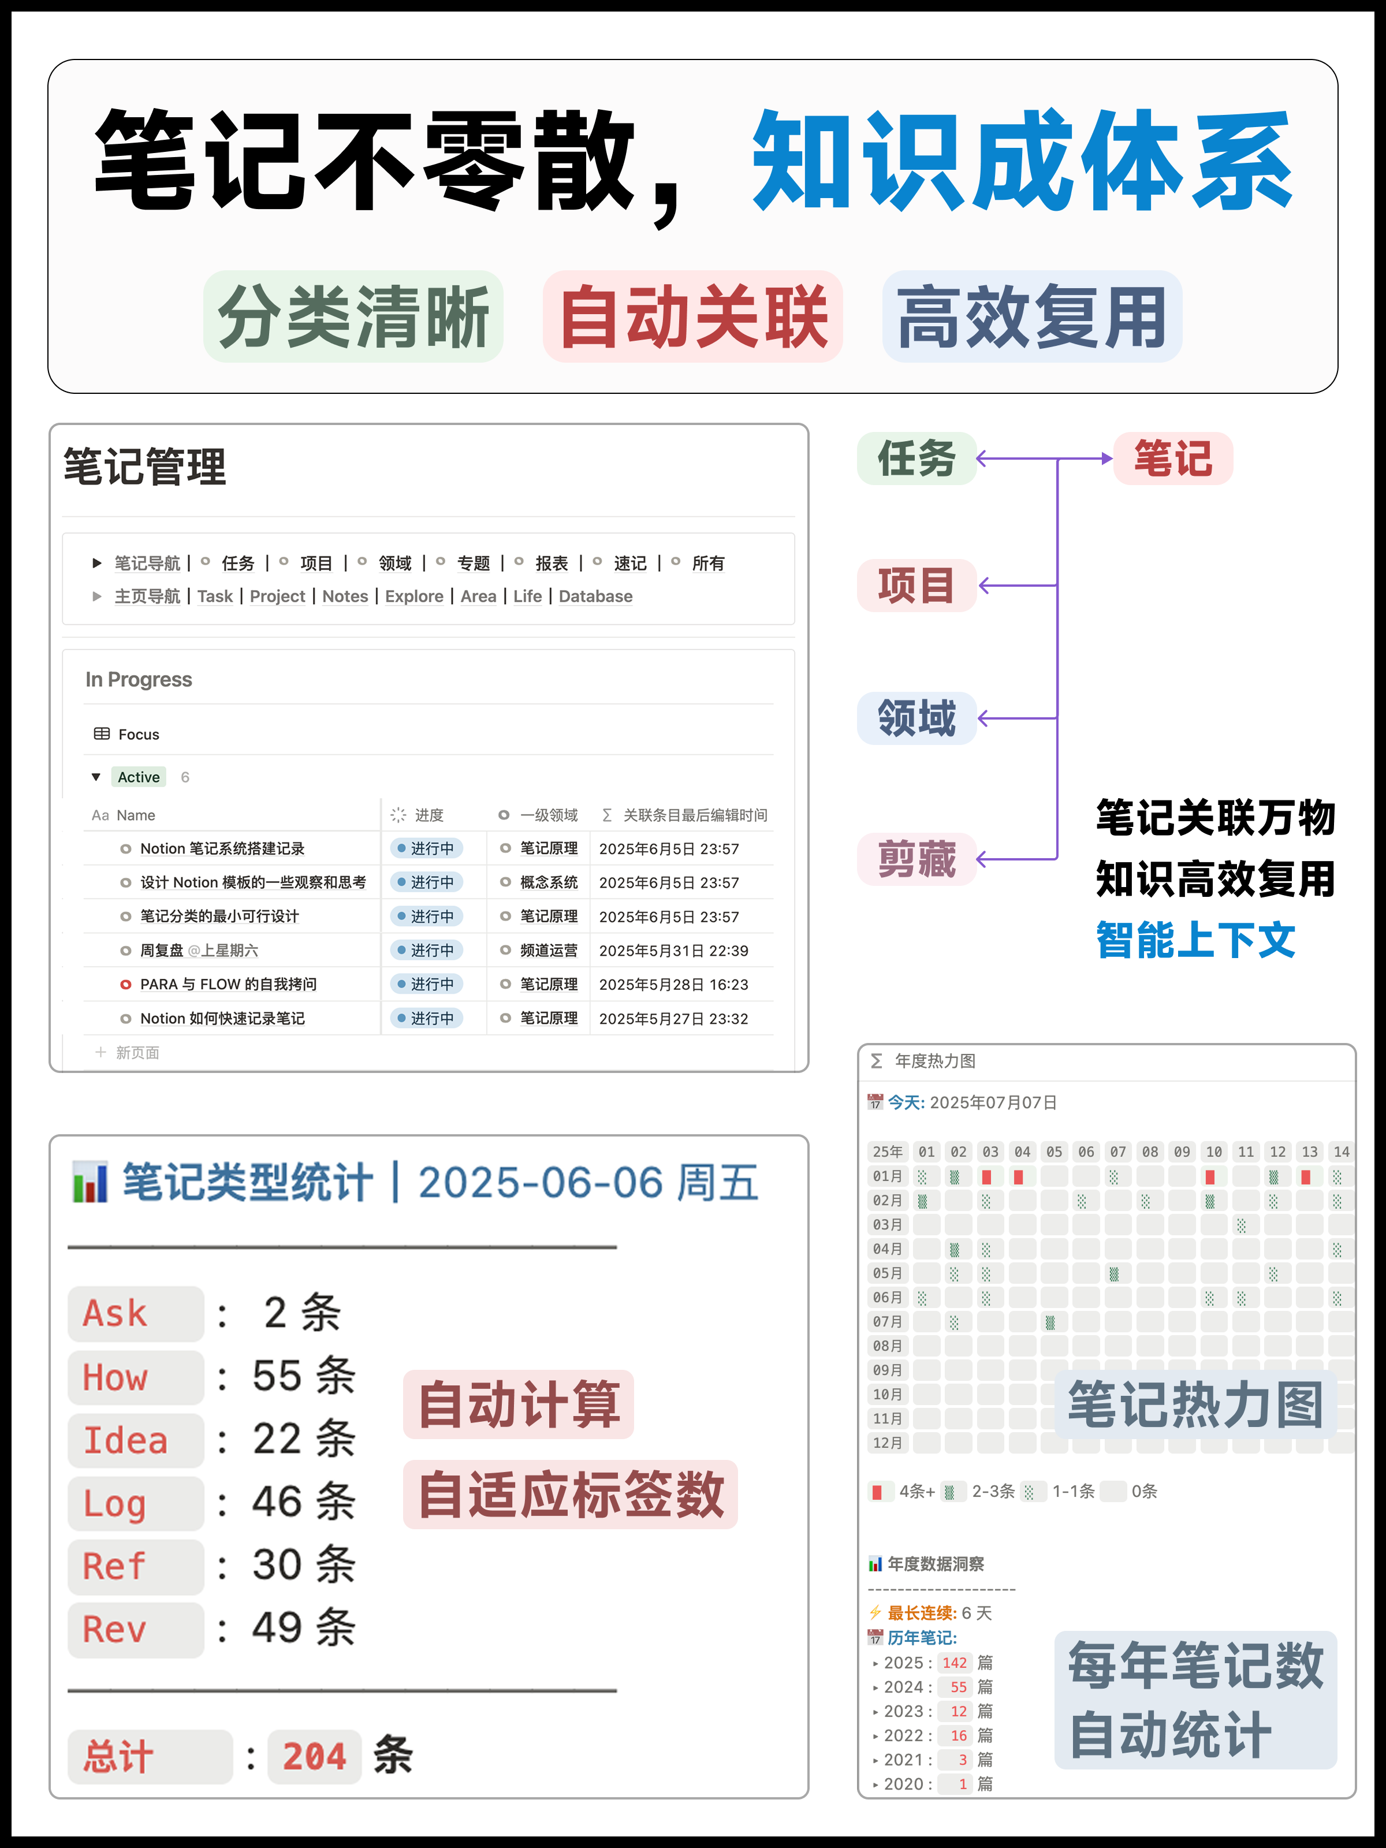Click the relation icon in 一级领域 header

click(504, 814)
